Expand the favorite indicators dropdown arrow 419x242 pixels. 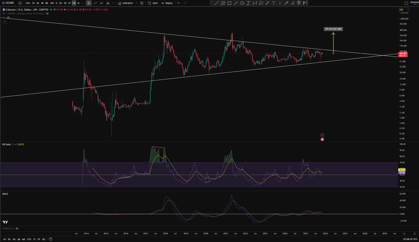[137, 3]
